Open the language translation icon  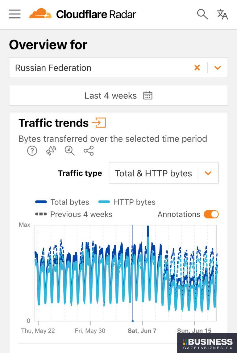[222, 14]
